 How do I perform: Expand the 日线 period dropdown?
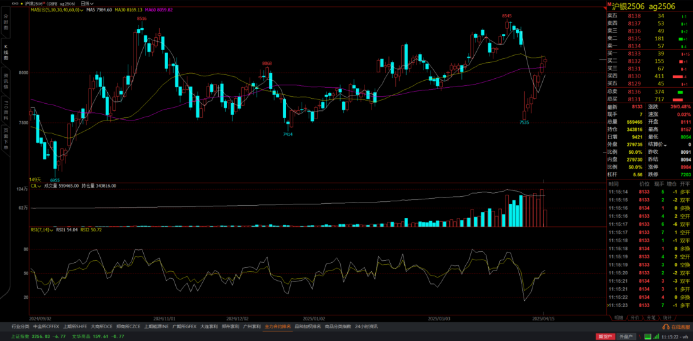(87, 3)
